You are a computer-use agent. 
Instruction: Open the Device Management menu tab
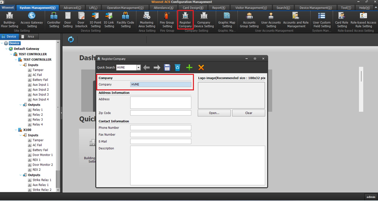pos(316,8)
